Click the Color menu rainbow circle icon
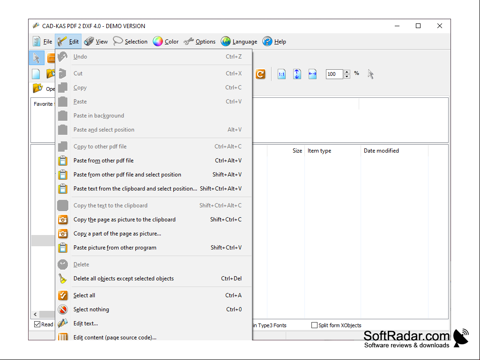The height and width of the screenshot is (360, 480). [x=158, y=41]
